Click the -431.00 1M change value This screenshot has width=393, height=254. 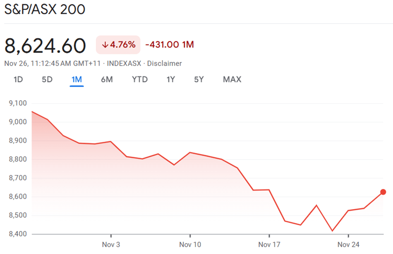(x=169, y=45)
